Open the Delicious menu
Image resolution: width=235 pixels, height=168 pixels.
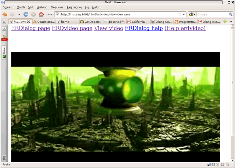57,7
